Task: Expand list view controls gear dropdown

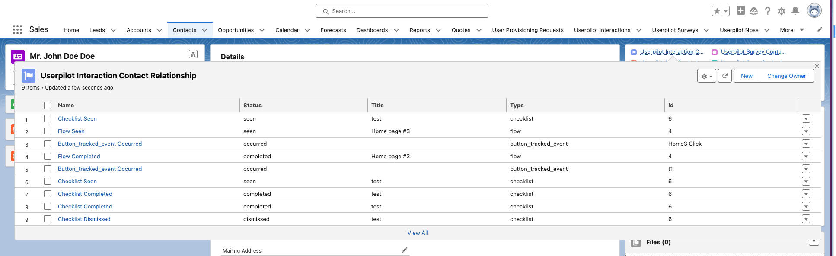Action: (707, 76)
